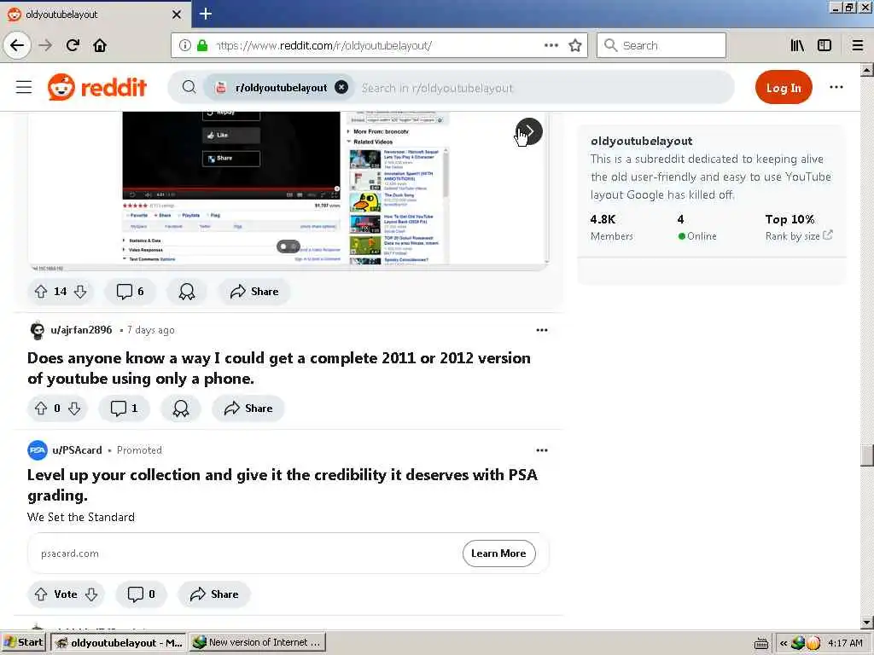Click the taskbar clock showing 4:17 AM
The height and width of the screenshot is (655, 874).
pos(845,643)
